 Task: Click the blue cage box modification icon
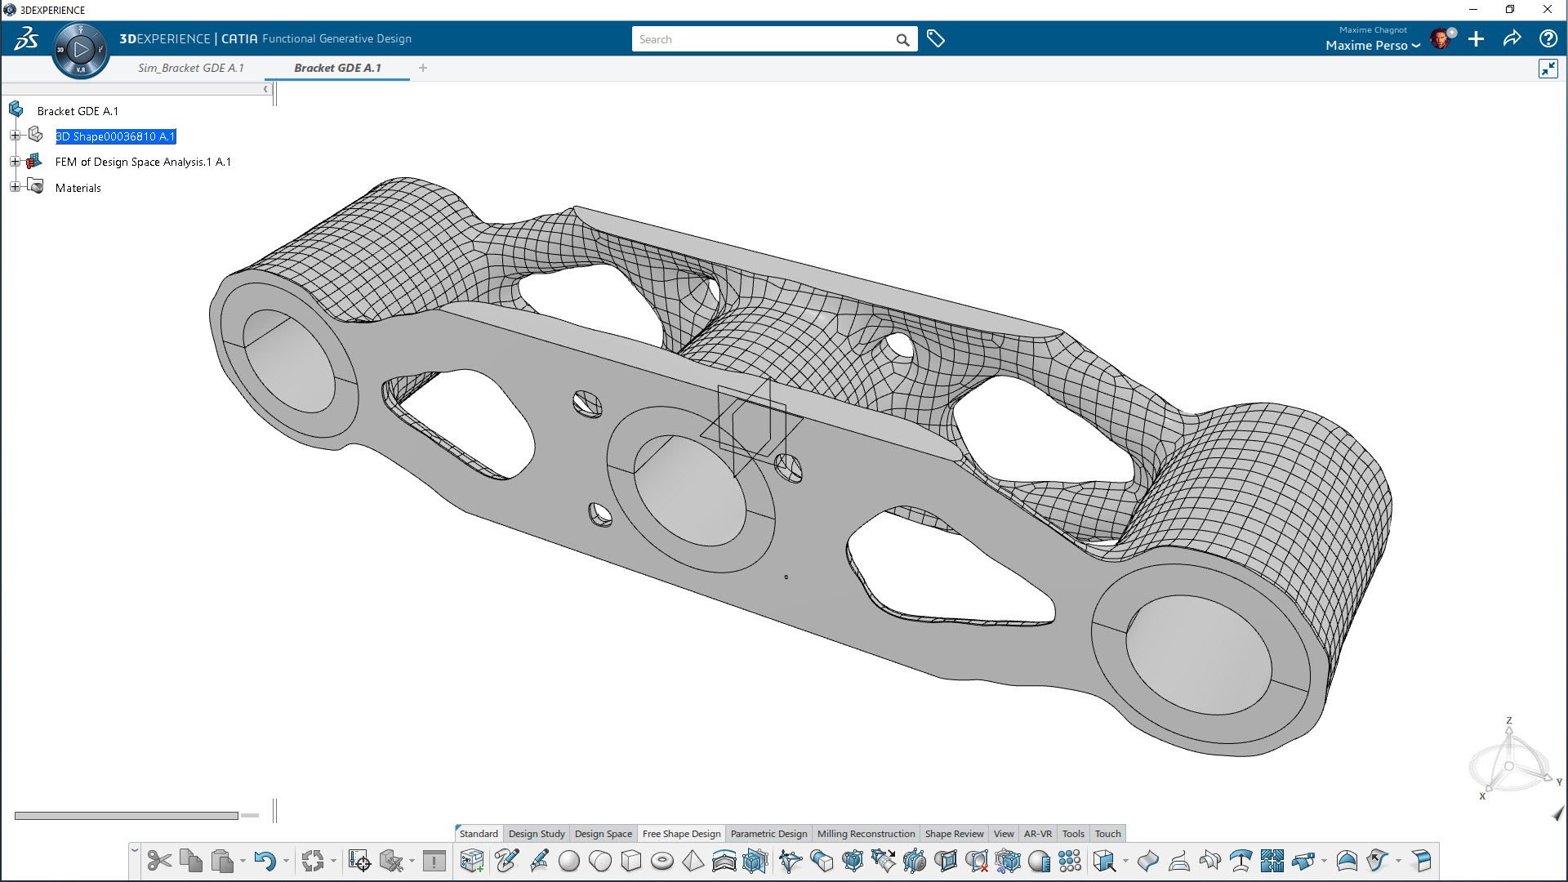tap(755, 861)
